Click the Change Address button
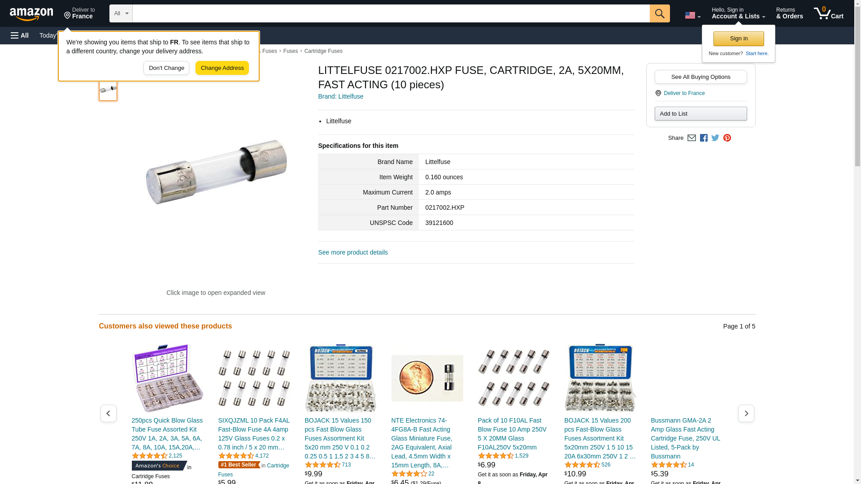The image size is (861, 484). [222, 68]
